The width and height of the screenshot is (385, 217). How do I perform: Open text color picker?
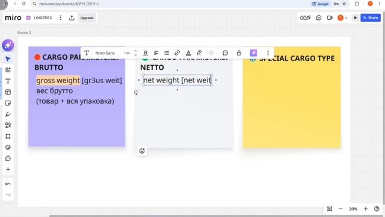[x=188, y=53]
